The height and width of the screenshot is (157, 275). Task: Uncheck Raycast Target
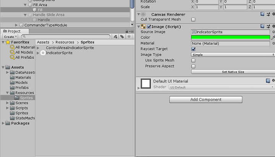(193, 49)
